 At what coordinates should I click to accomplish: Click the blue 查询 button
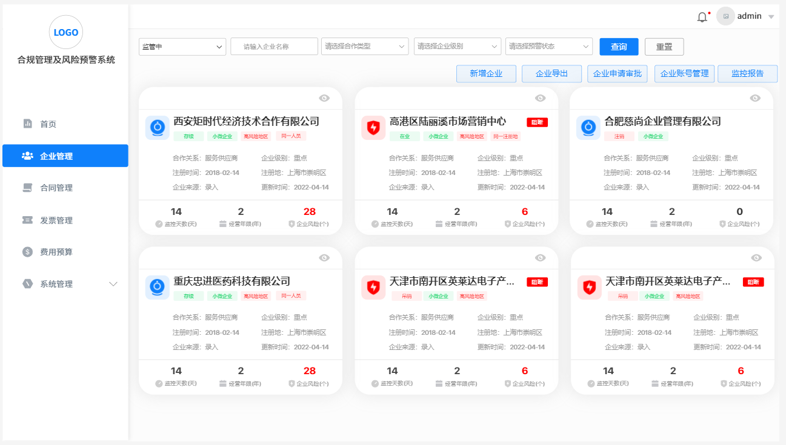619,47
